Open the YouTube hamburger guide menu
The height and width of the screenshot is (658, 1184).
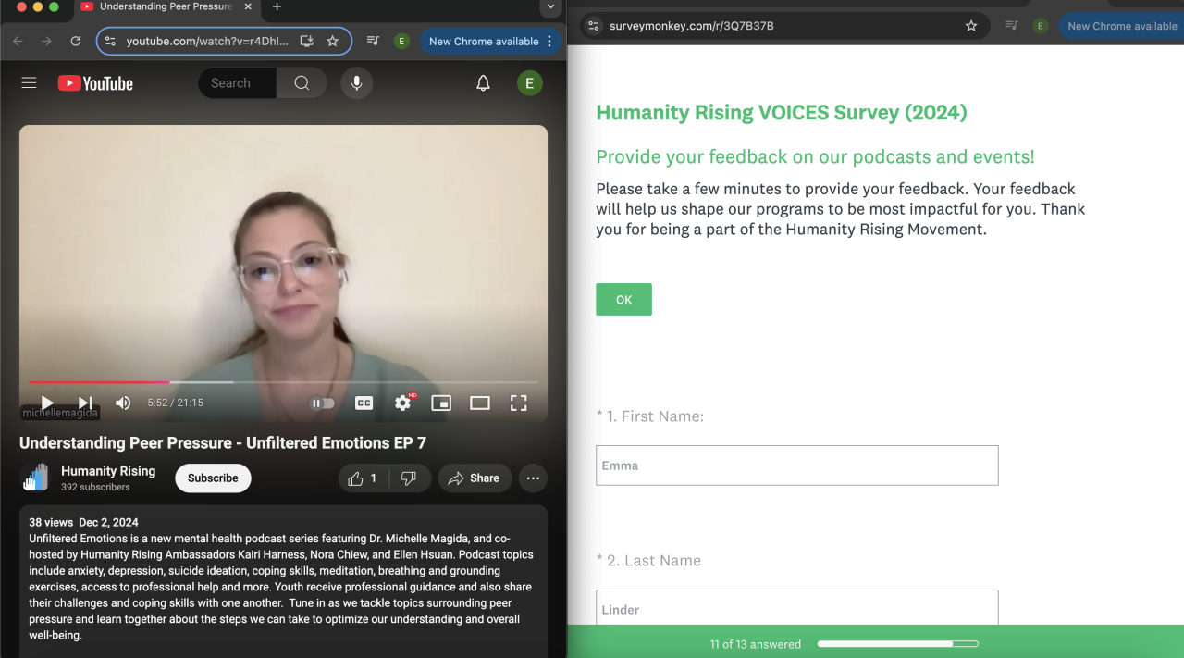[29, 83]
